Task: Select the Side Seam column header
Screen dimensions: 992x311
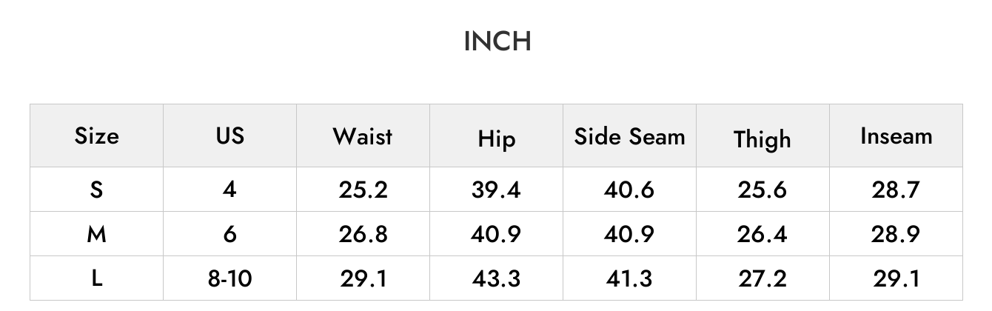Action: [x=629, y=136]
